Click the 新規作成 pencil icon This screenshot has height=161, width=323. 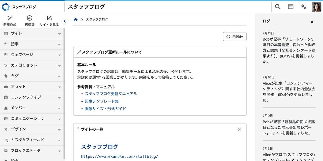click(10, 18)
